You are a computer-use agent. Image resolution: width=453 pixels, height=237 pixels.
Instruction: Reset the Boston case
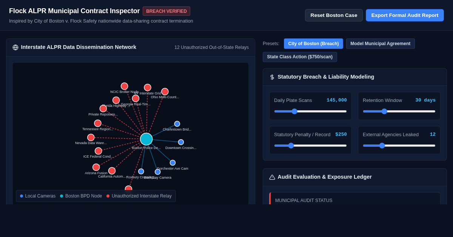click(334, 15)
